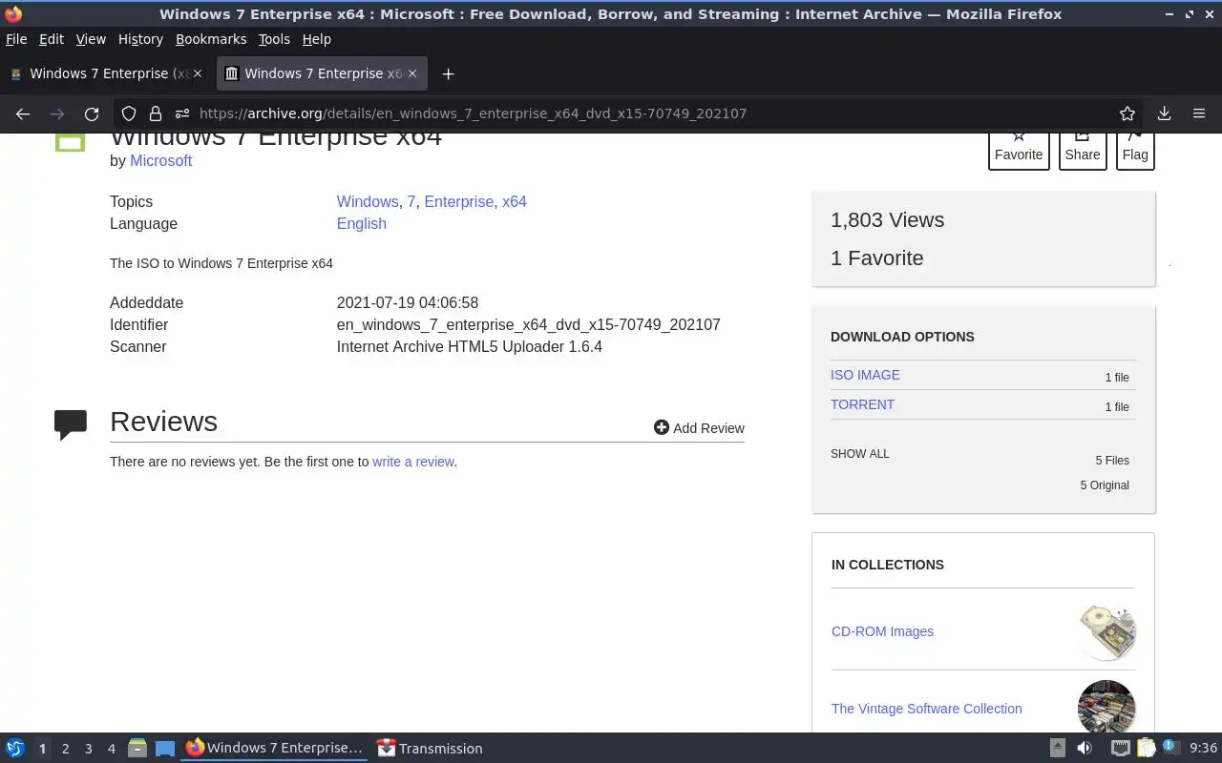Open the Bookmarks menu
1222x763 pixels.
tap(211, 39)
